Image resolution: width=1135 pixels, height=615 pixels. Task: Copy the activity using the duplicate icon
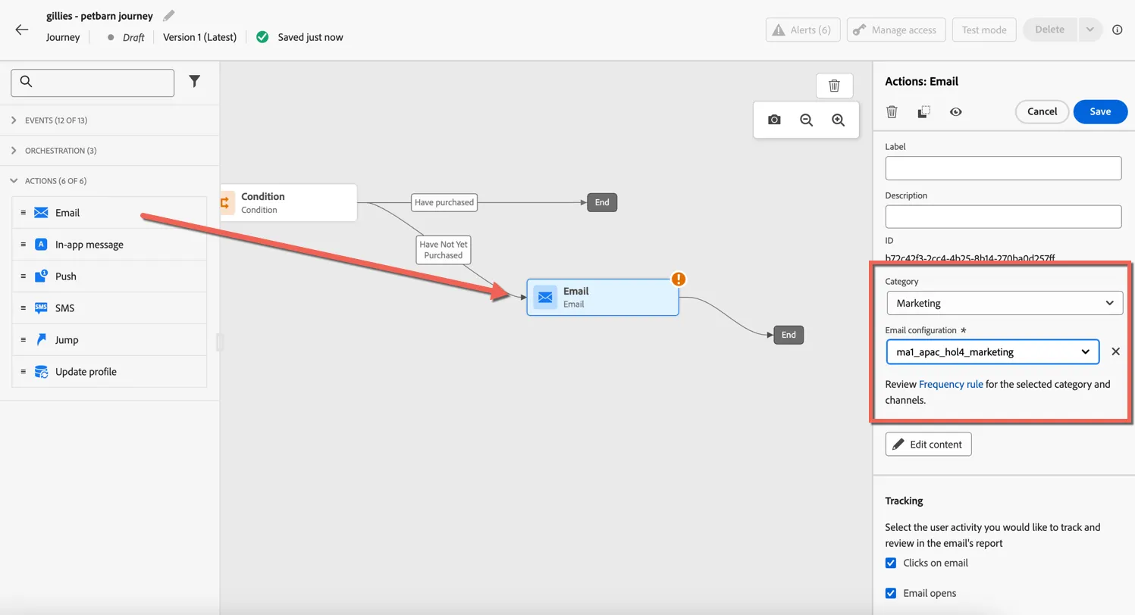923,111
